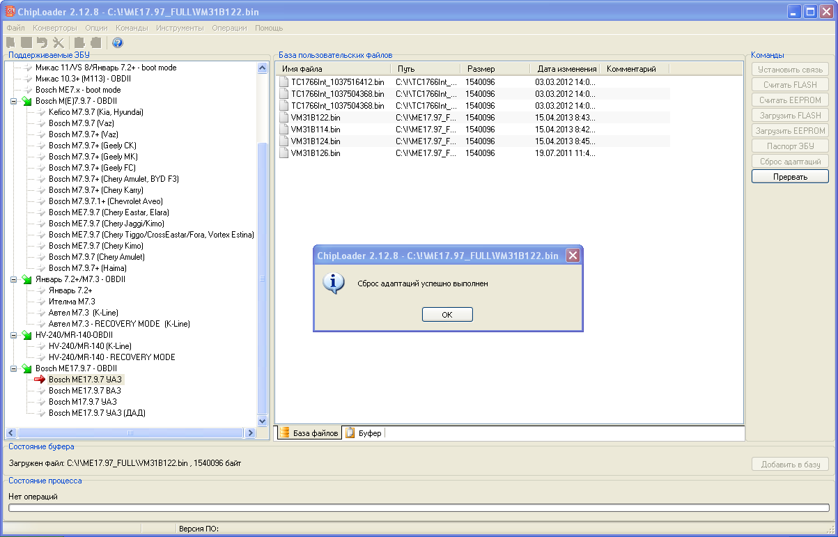Click red arrow icon beside Bosch ME17.9.7 УАЗ
This screenshot has width=838, height=537.
(x=40, y=380)
